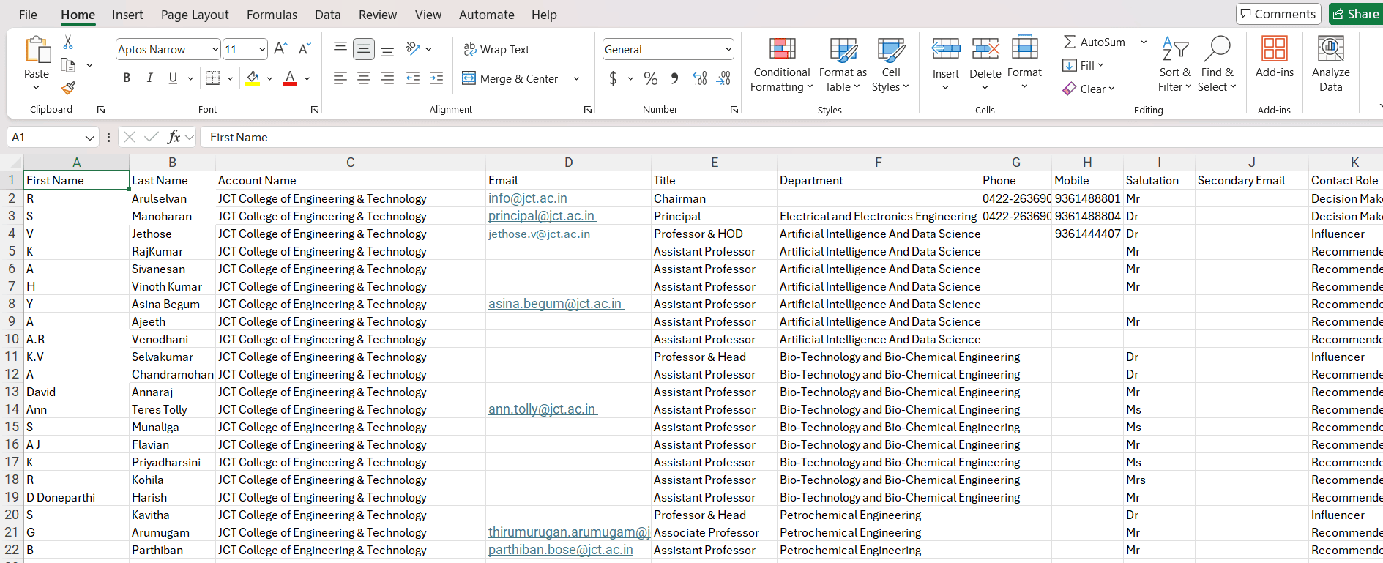Viewport: 1383px width, 563px height.
Task: Open the font name dropdown Aptos Narrow
Action: click(215, 49)
